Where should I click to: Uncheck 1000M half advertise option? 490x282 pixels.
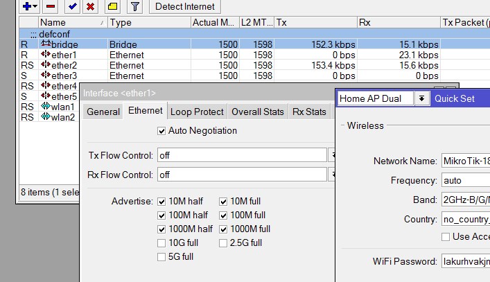161,229
